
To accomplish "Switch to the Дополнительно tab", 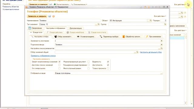I will tap(76, 28).
